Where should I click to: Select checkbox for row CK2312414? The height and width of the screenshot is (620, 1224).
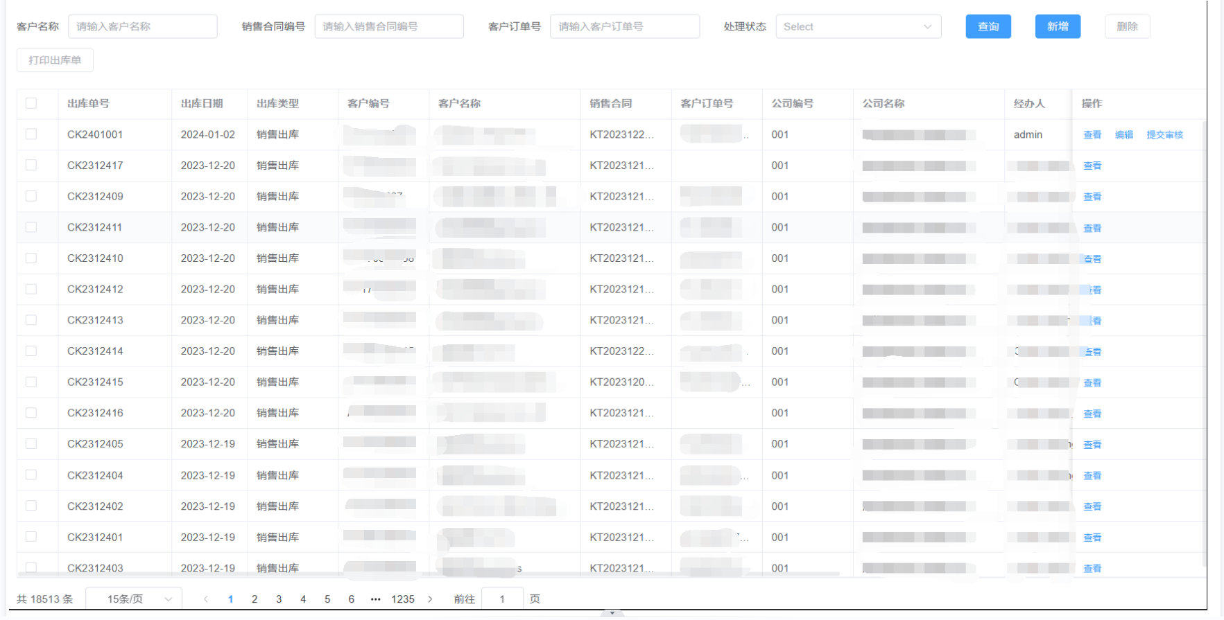click(x=31, y=351)
